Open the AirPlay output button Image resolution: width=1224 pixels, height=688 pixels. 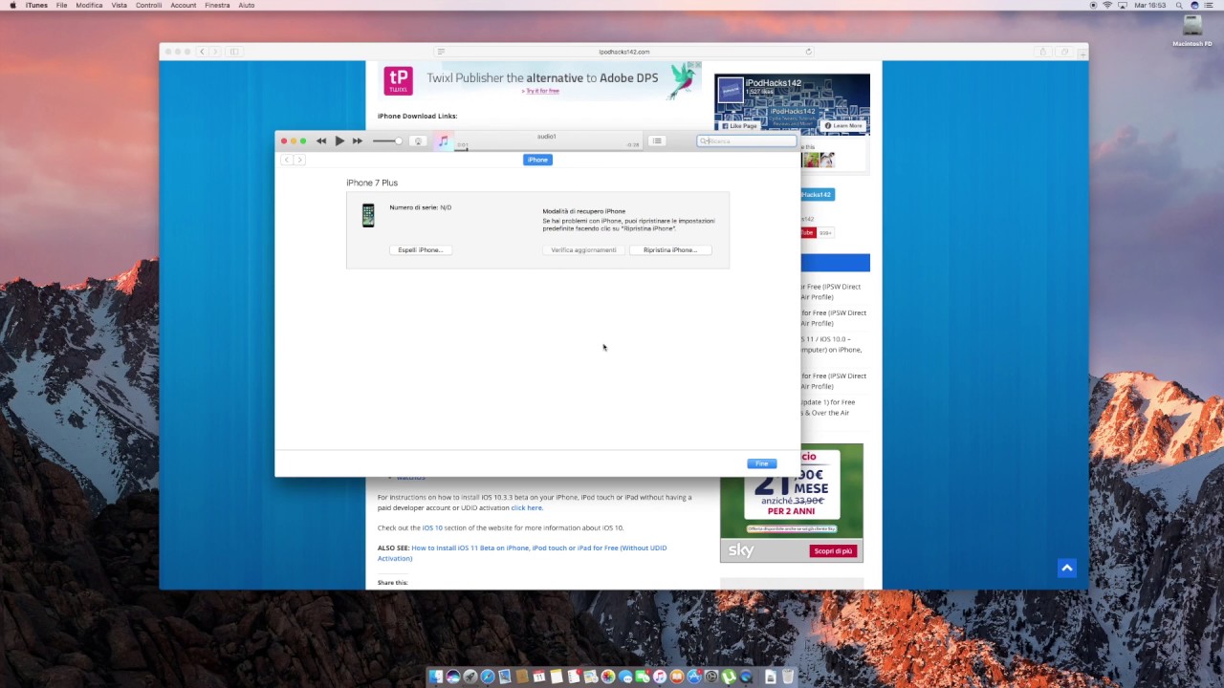point(418,141)
